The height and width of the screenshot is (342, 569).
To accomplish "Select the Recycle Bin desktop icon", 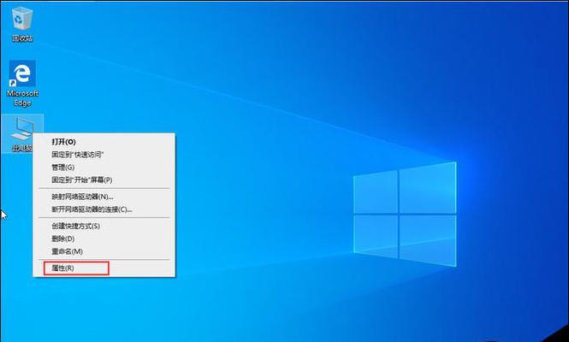I will pyautogui.click(x=22, y=19).
